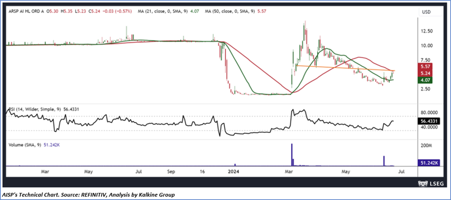Viewport: 451px width, 200px height.
Task: Click the red 5.24 last price tag
Action: click(426, 73)
